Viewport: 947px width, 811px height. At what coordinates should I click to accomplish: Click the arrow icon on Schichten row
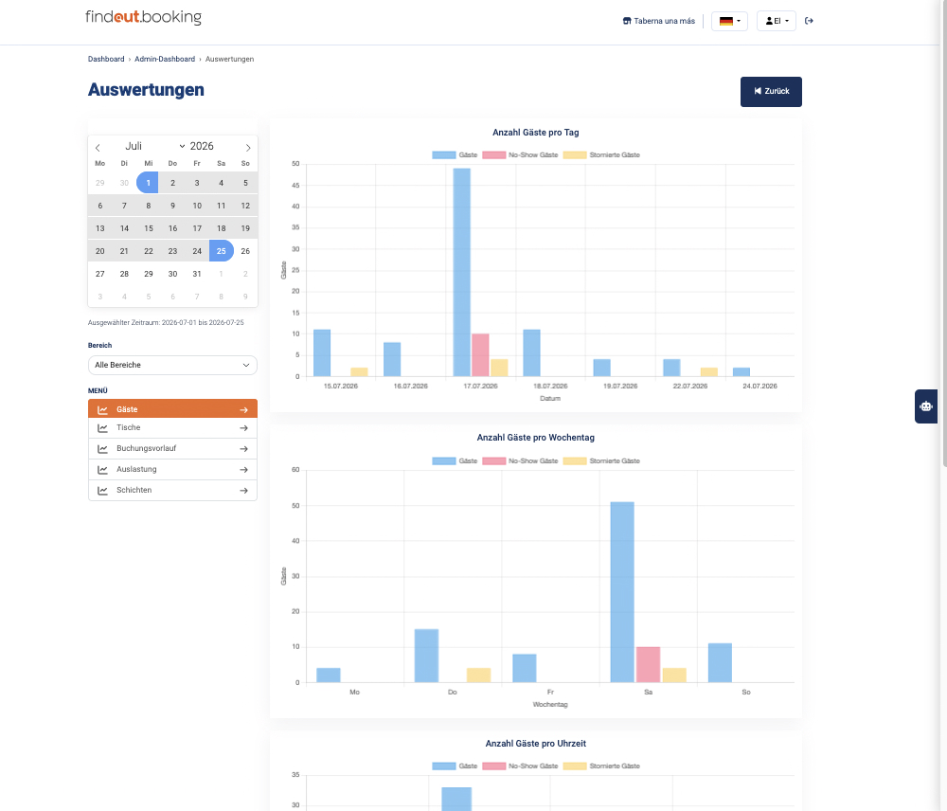[244, 491]
